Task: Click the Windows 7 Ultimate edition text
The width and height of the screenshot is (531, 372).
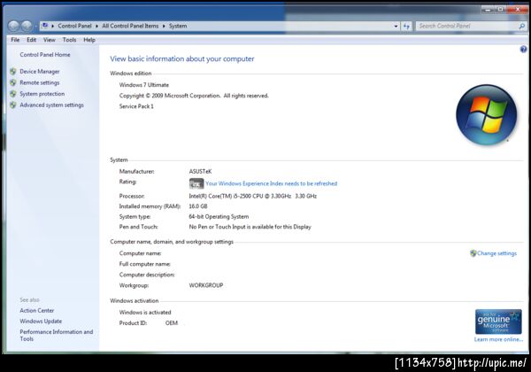Action: point(144,85)
